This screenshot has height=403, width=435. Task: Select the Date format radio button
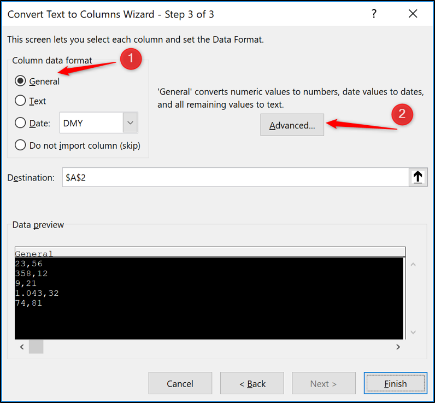pyautogui.click(x=21, y=123)
